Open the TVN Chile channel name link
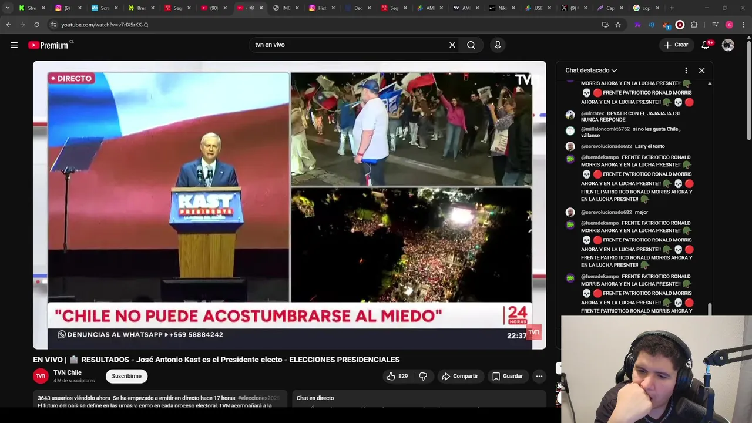 (68, 372)
